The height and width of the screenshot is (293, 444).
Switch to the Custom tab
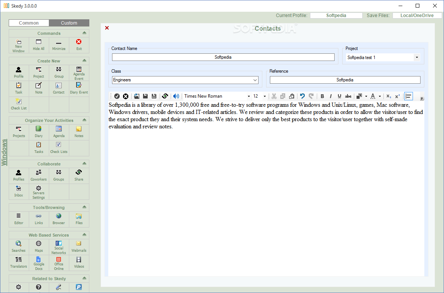(x=69, y=23)
